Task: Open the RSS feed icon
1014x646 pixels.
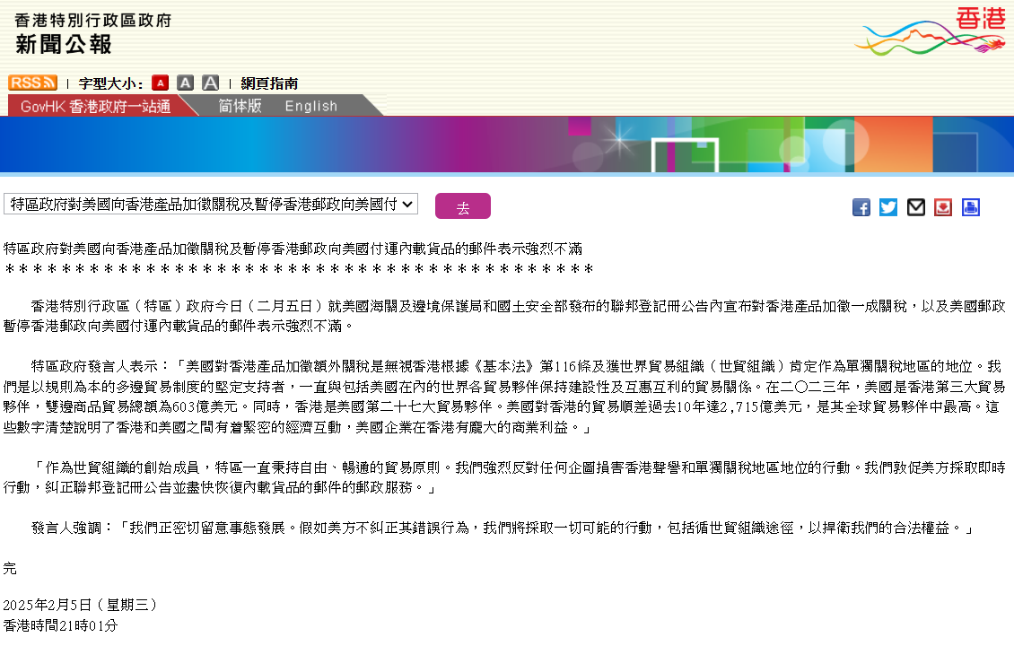Action: point(32,83)
